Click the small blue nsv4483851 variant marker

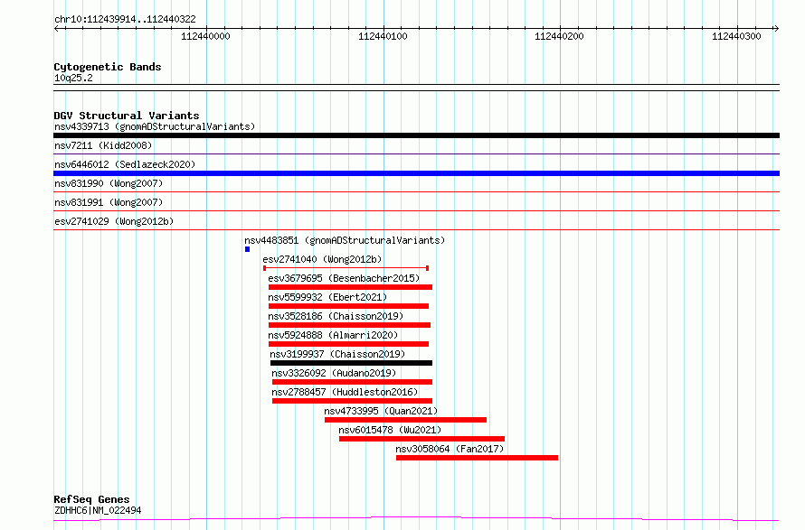click(x=247, y=249)
